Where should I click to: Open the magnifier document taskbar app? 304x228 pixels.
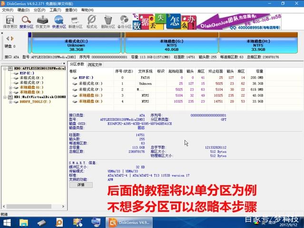(x=59, y=223)
